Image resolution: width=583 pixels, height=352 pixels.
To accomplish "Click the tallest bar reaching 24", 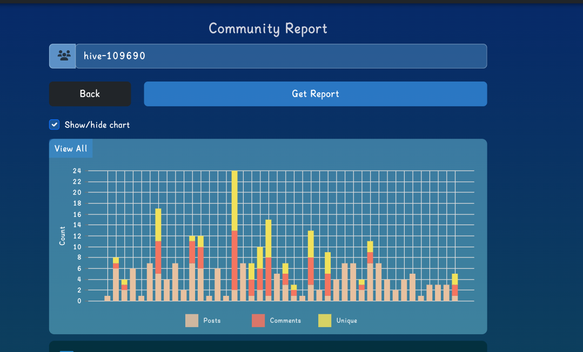I will 234,236.
